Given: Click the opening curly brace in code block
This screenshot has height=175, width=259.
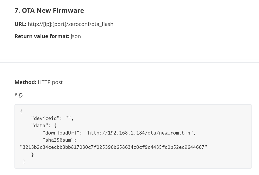Looking at the screenshot, I should pos(21,111).
